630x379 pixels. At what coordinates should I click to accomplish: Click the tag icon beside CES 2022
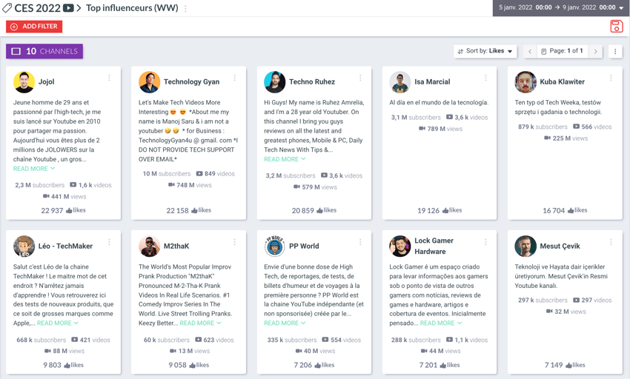(x=7, y=8)
